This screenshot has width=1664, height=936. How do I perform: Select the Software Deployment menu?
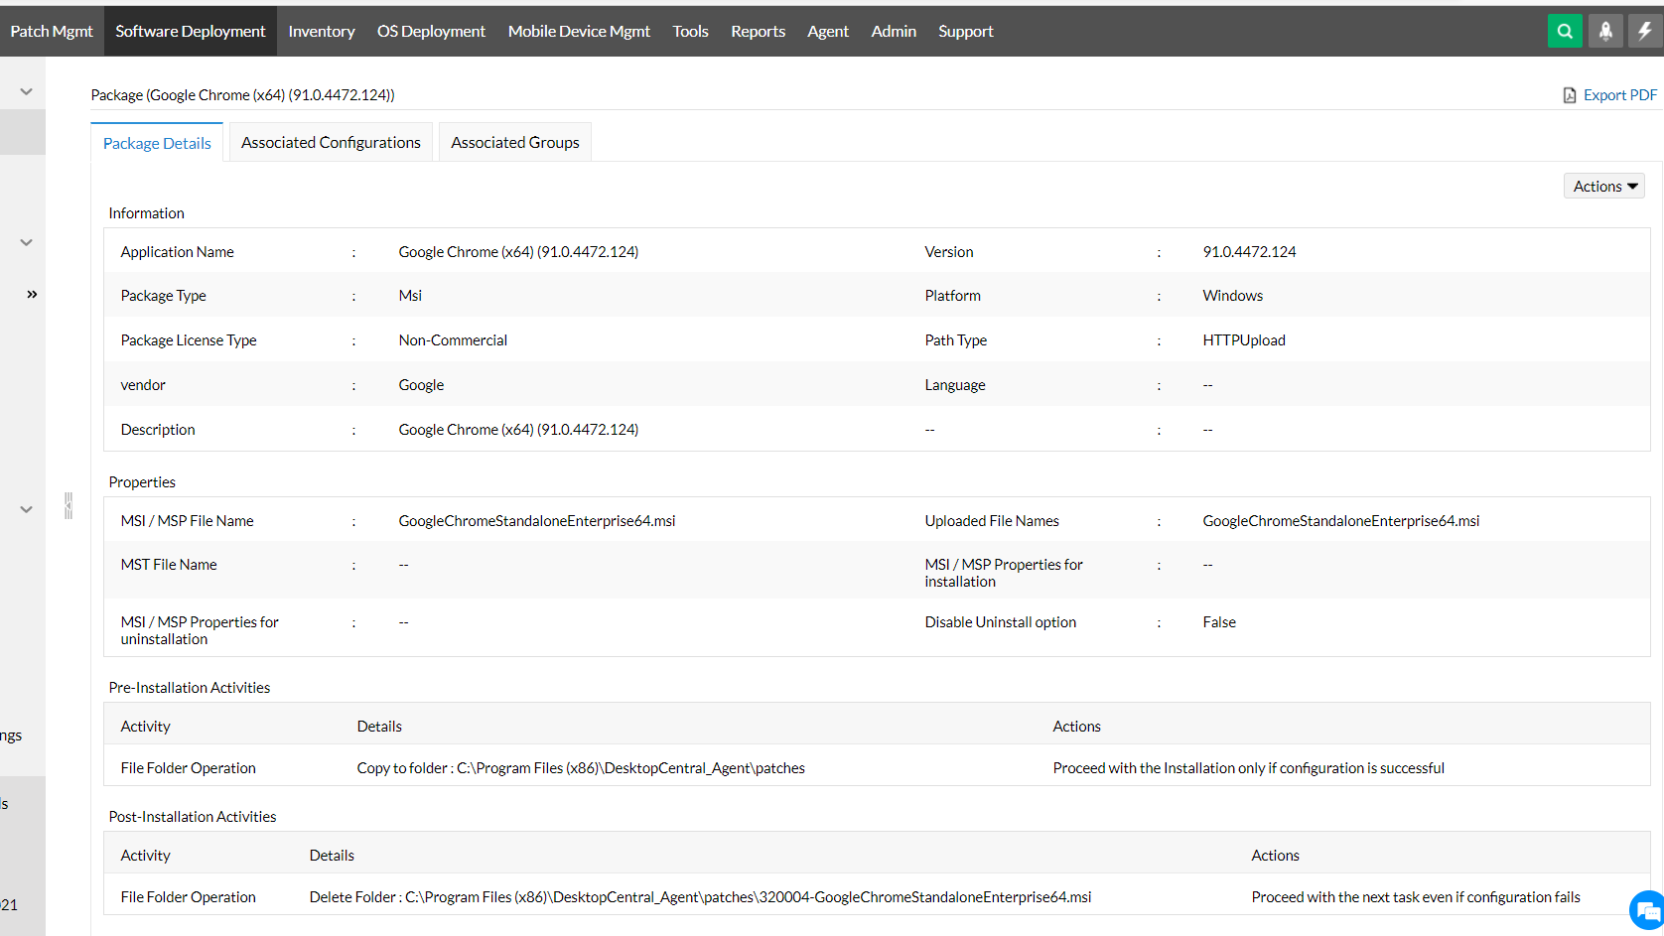coord(191,31)
